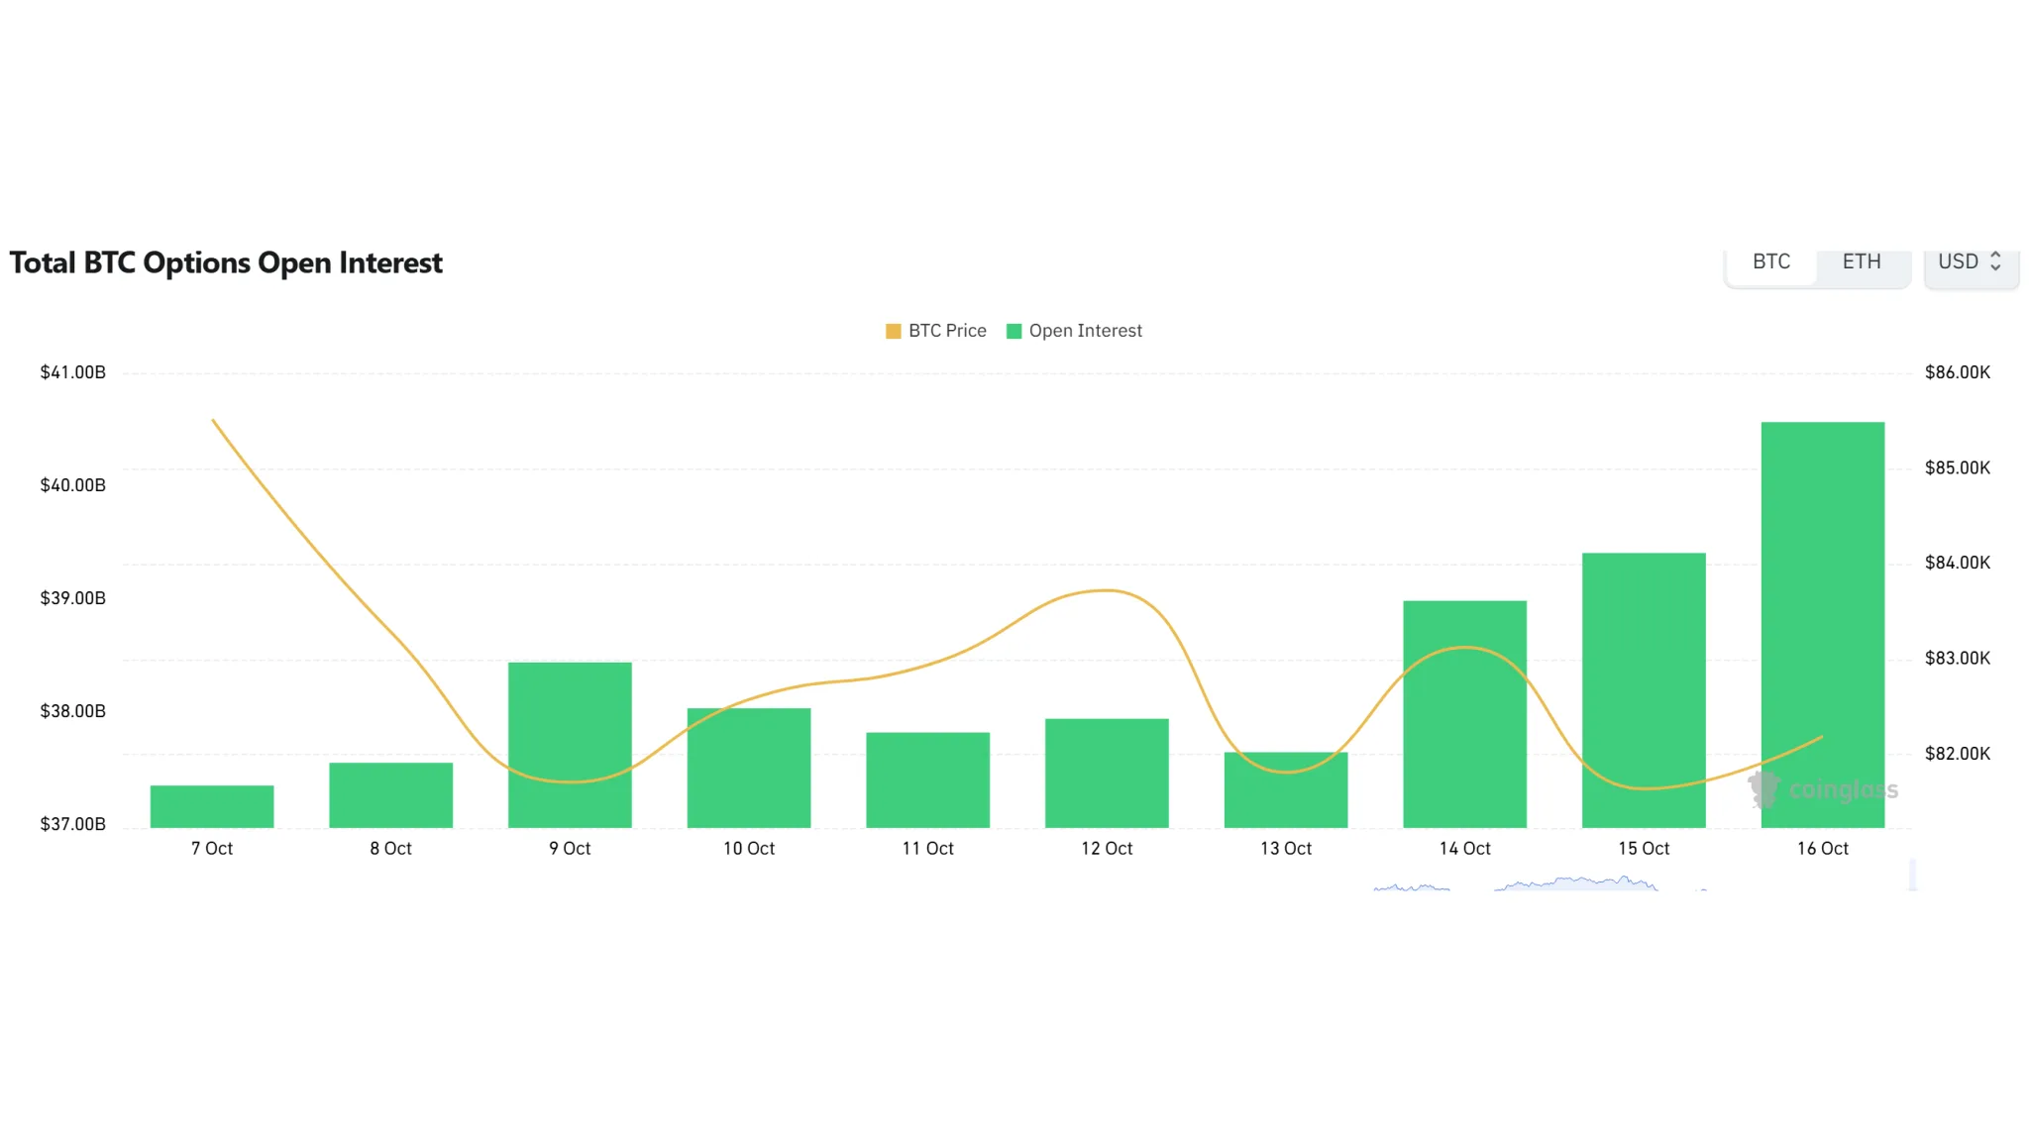Click the right handle of range slider
2029x1141 pixels.
pyautogui.click(x=1913, y=876)
